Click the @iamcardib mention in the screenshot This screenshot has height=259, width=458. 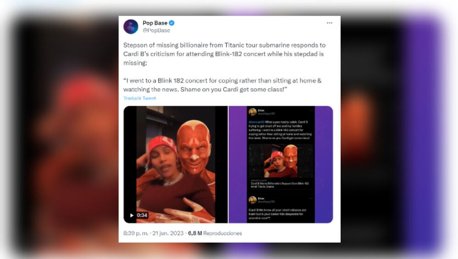(256, 122)
